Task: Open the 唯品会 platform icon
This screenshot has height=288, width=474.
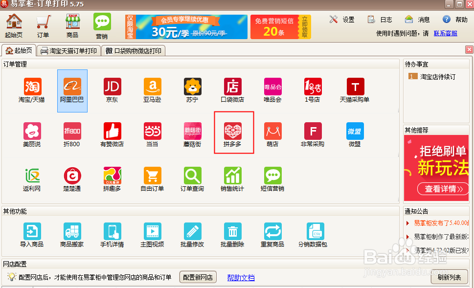Action: pyautogui.click(x=272, y=90)
